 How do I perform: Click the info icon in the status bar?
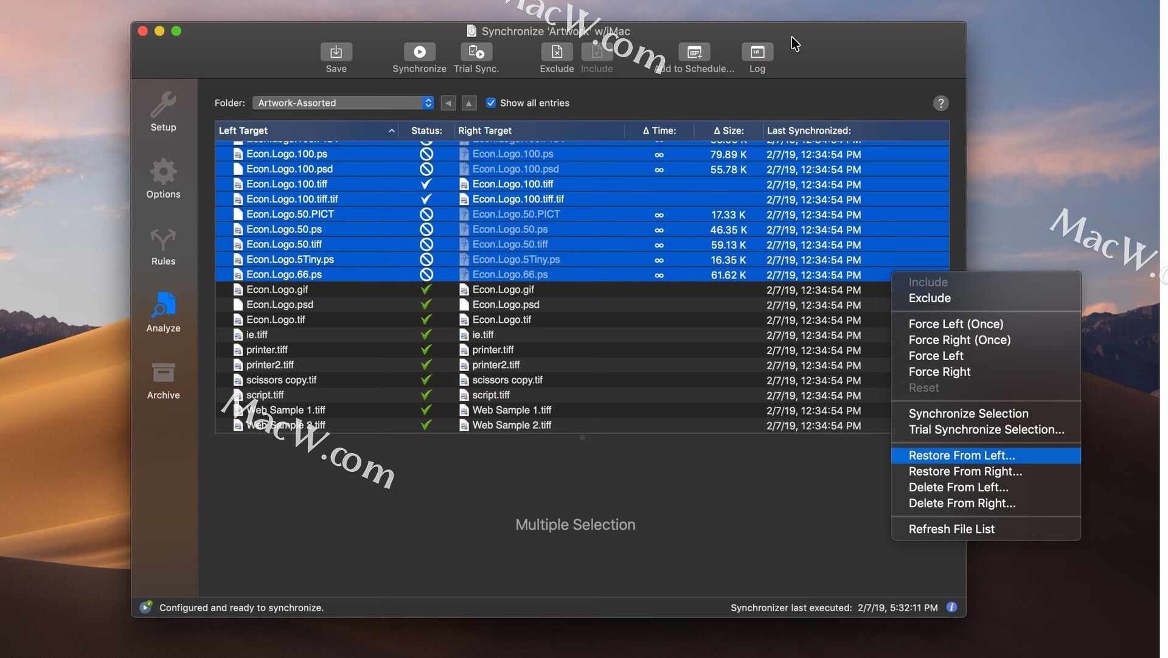point(951,608)
